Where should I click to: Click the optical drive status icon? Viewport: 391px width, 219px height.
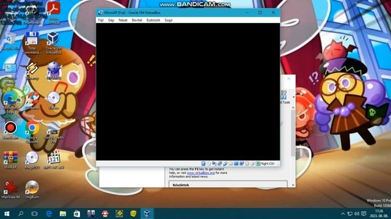[x=209, y=164]
